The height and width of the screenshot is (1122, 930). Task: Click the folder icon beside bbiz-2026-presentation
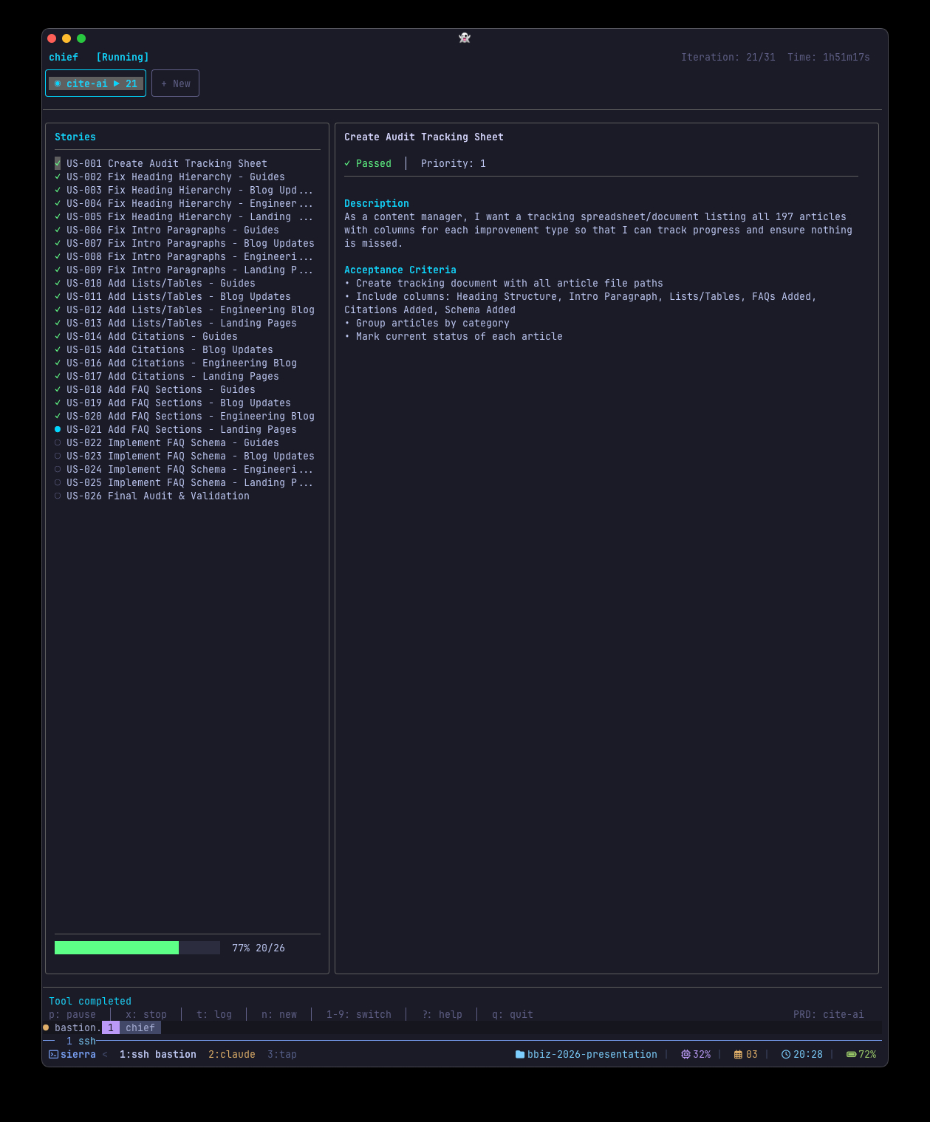pyautogui.click(x=520, y=1054)
